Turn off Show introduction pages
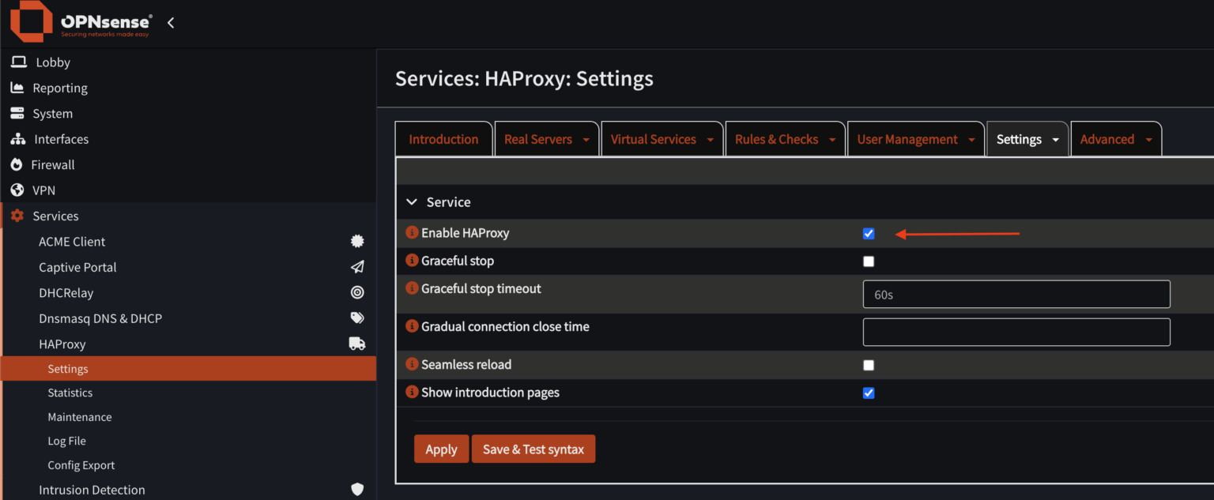The height and width of the screenshot is (500, 1214). point(869,393)
